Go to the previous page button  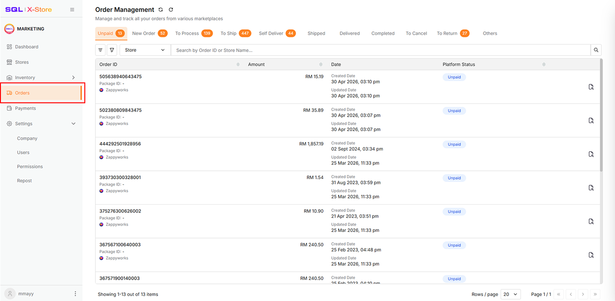pyautogui.click(x=571, y=294)
